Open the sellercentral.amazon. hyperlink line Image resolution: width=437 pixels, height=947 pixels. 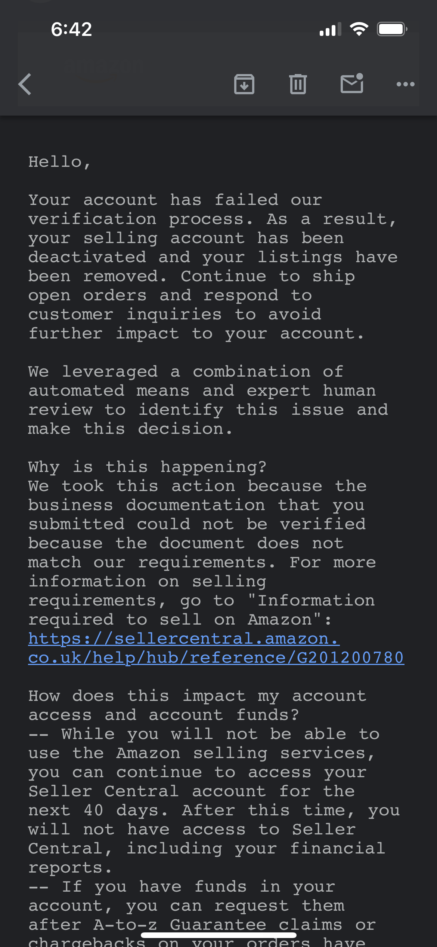[x=184, y=639]
